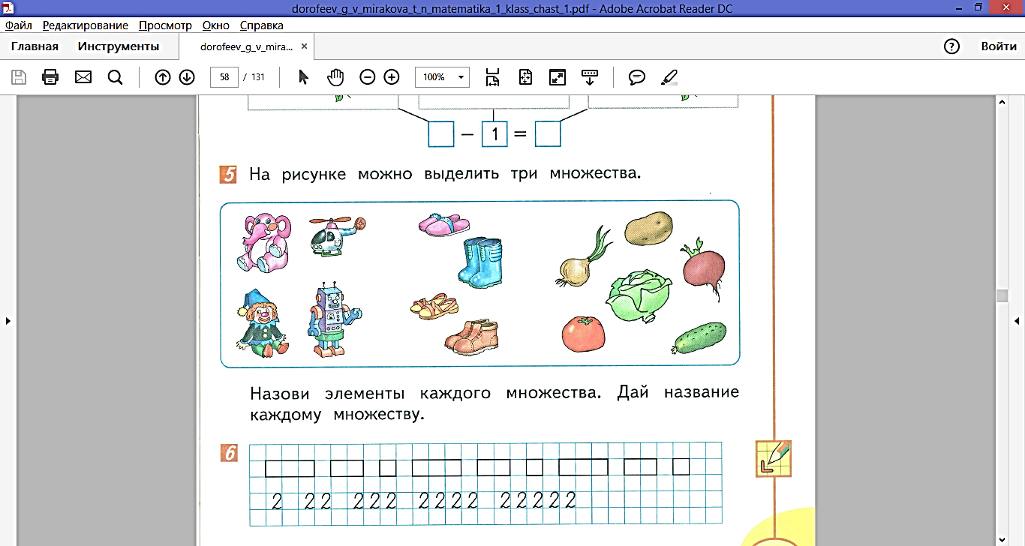Zoom out with the minus button
The image size is (1025, 546).
click(367, 77)
